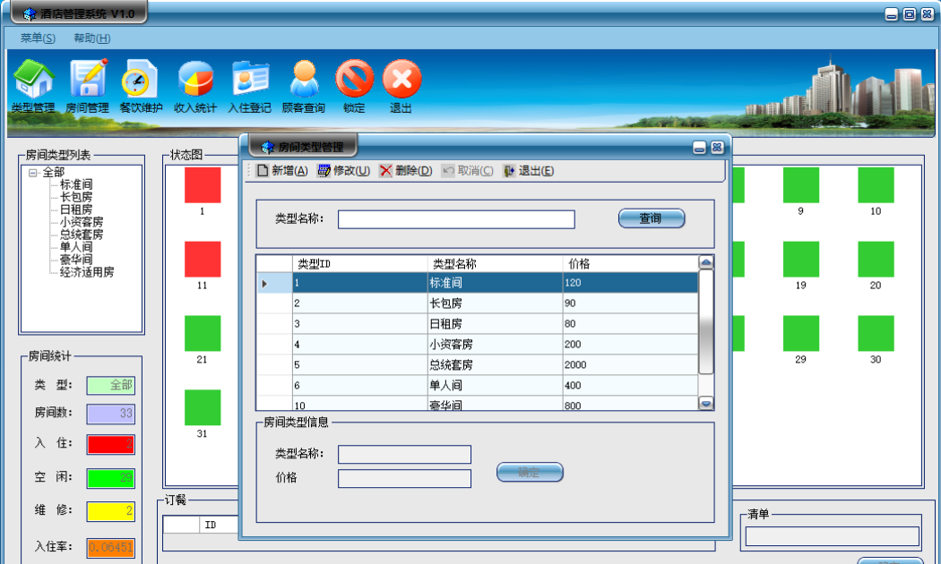941x564 pixels.
Task: Click green room tile 9
Action: [x=801, y=185]
